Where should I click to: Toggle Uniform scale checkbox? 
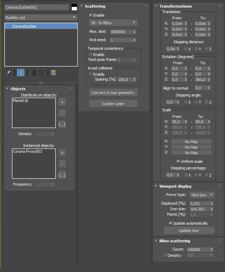pyautogui.click(x=178, y=161)
